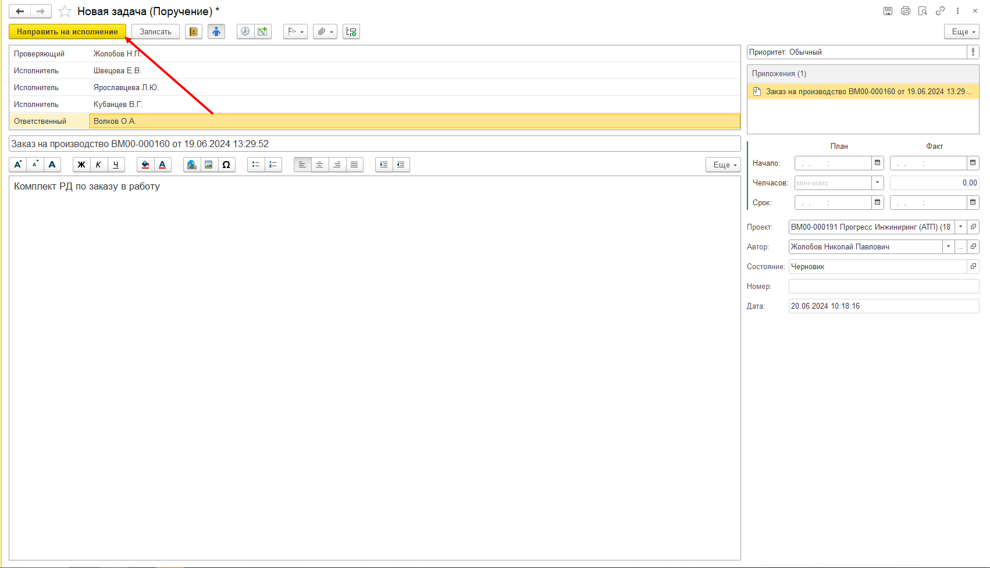990x568 pixels.
Task: Apply bulleted list formatting
Action: click(256, 165)
